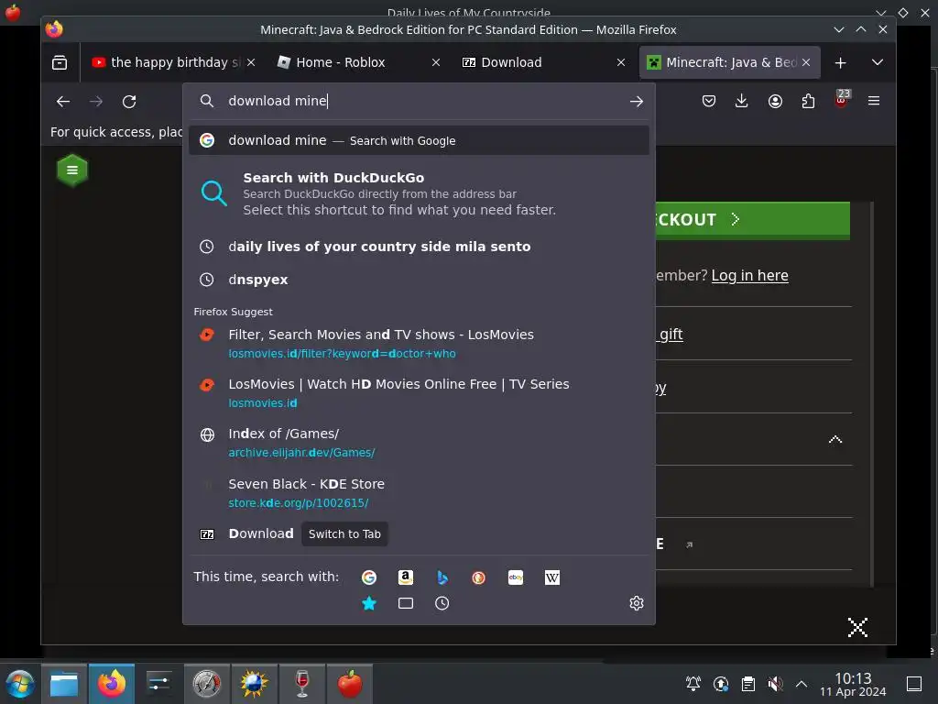Open the Pocket save icon
This screenshot has width=938, height=704.
tap(709, 101)
